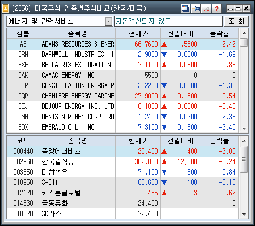This screenshot has height=226, width=255.
Task: Click BARNWELL INDUSTRIES stock name
Action: [x=78, y=54]
